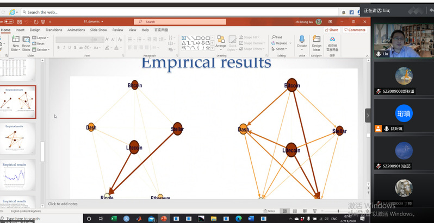Toggle the AutoSave switch
Screen dimensions: 434x223
click(x=9, y=22)
